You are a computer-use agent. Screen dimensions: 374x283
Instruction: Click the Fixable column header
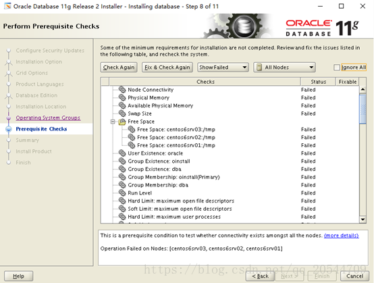coord(348,82)
